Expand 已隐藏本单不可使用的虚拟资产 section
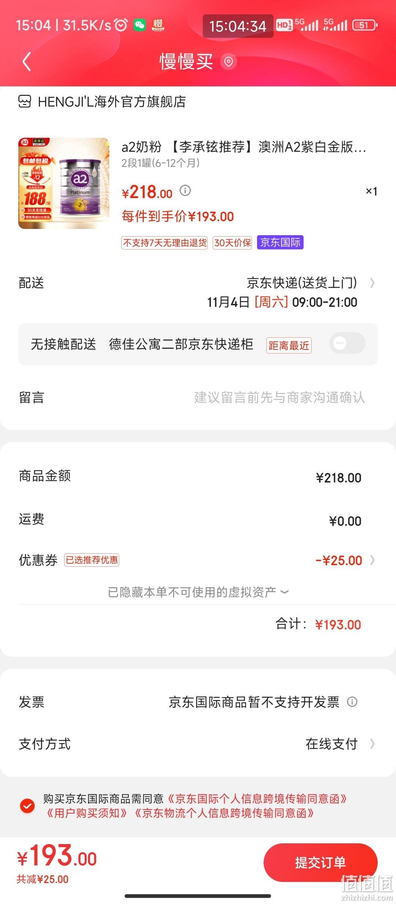The image size is (396, 904). pyautogui.click(x=198, y=592)
